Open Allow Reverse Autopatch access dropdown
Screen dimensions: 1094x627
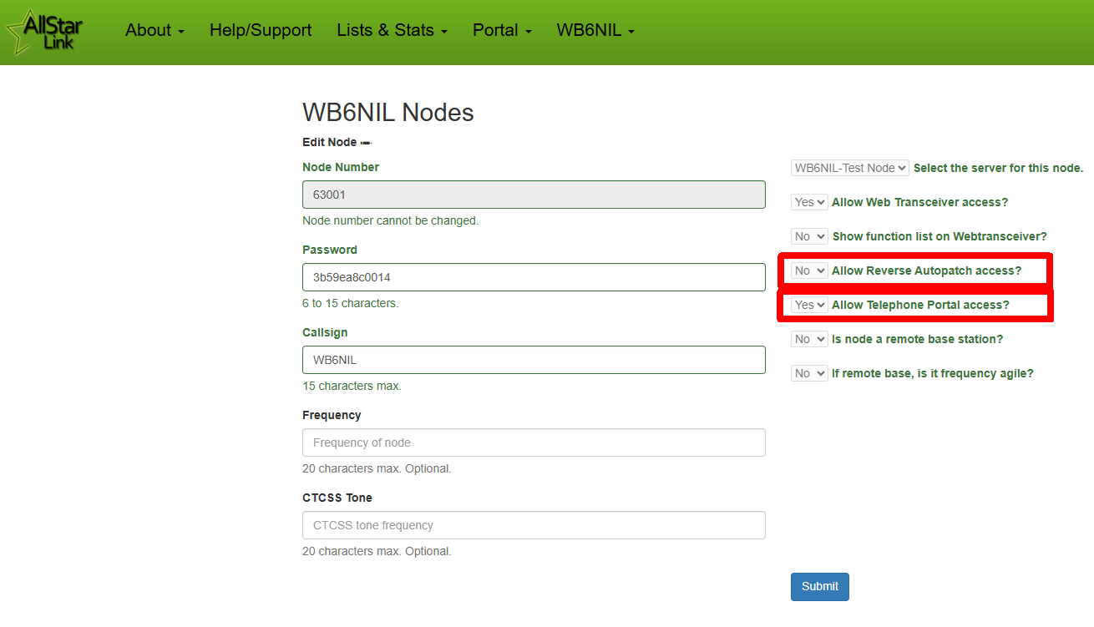(809, 271)
